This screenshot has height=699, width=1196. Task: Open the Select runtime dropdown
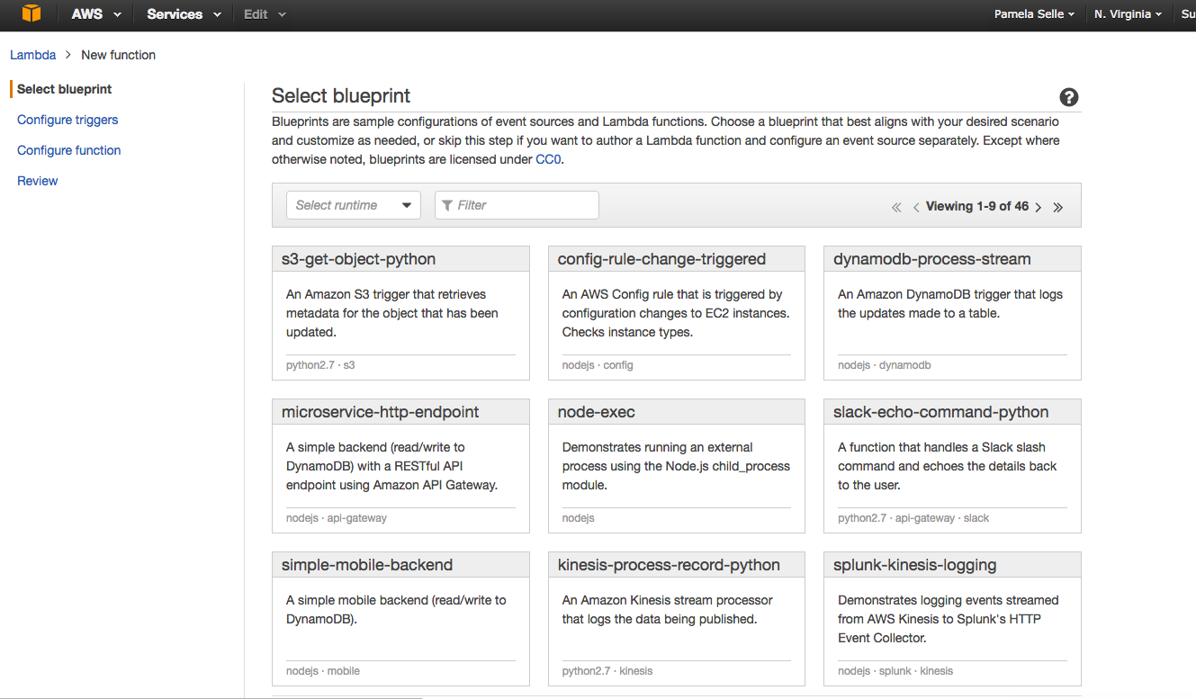click(354, 205)
